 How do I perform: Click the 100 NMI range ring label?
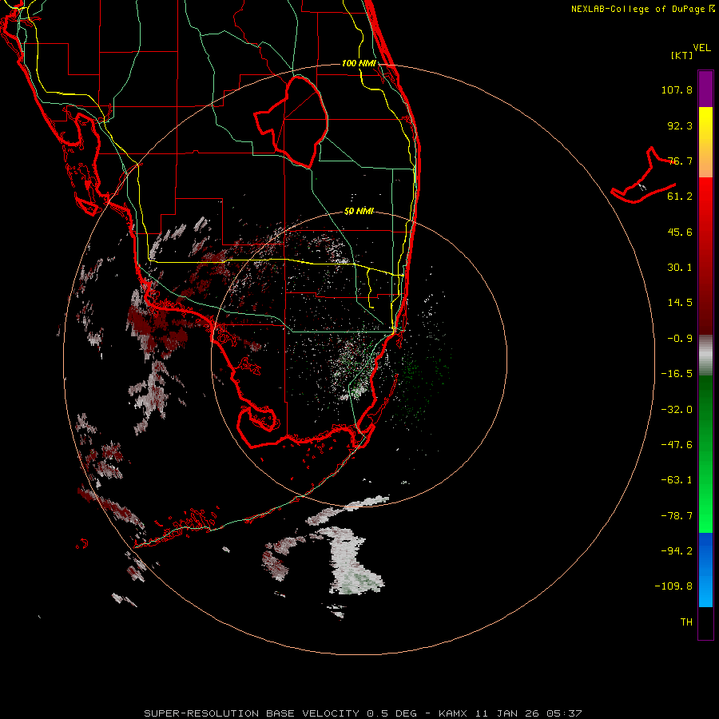pos(359,63)
